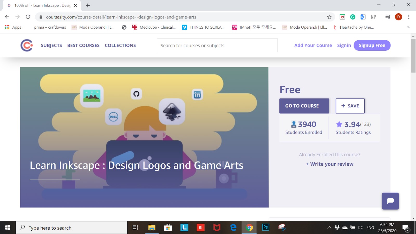Focus the course search field
The width and height of the screenshot is (416, 234).
click(217, 45)
